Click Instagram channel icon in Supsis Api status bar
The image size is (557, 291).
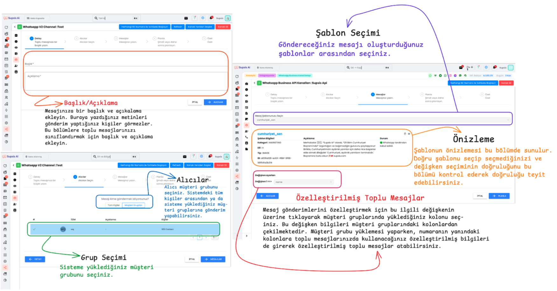[x=450, y=76]
